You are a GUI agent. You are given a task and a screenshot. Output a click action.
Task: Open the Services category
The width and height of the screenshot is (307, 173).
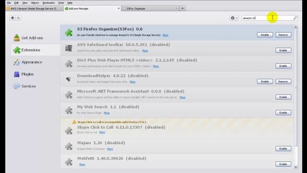(24, 86)
